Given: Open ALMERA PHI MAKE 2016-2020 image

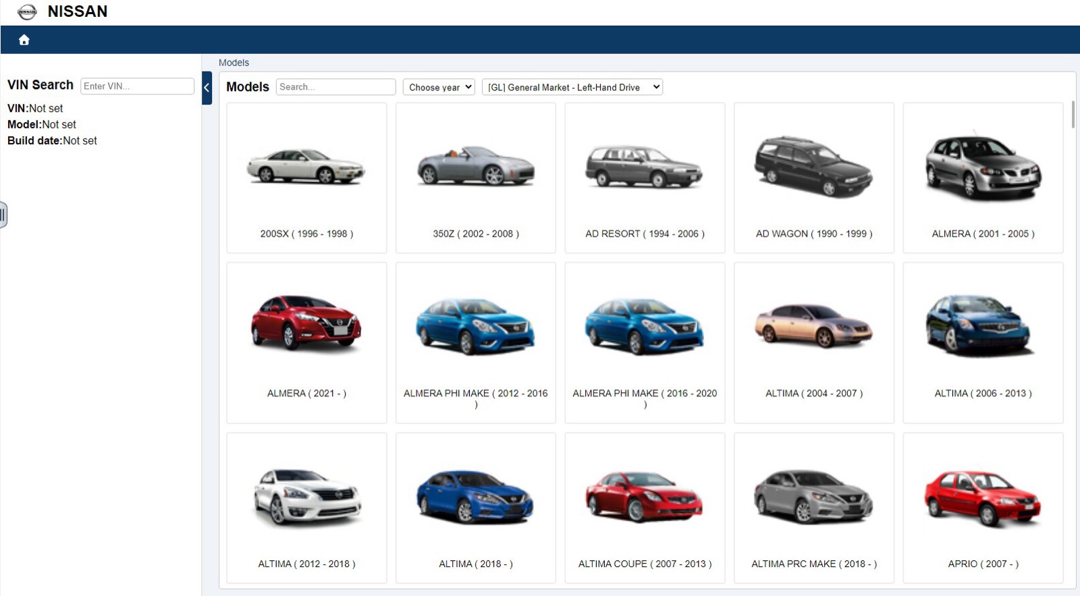Looking at the screenshot, I should pos(645,326).
